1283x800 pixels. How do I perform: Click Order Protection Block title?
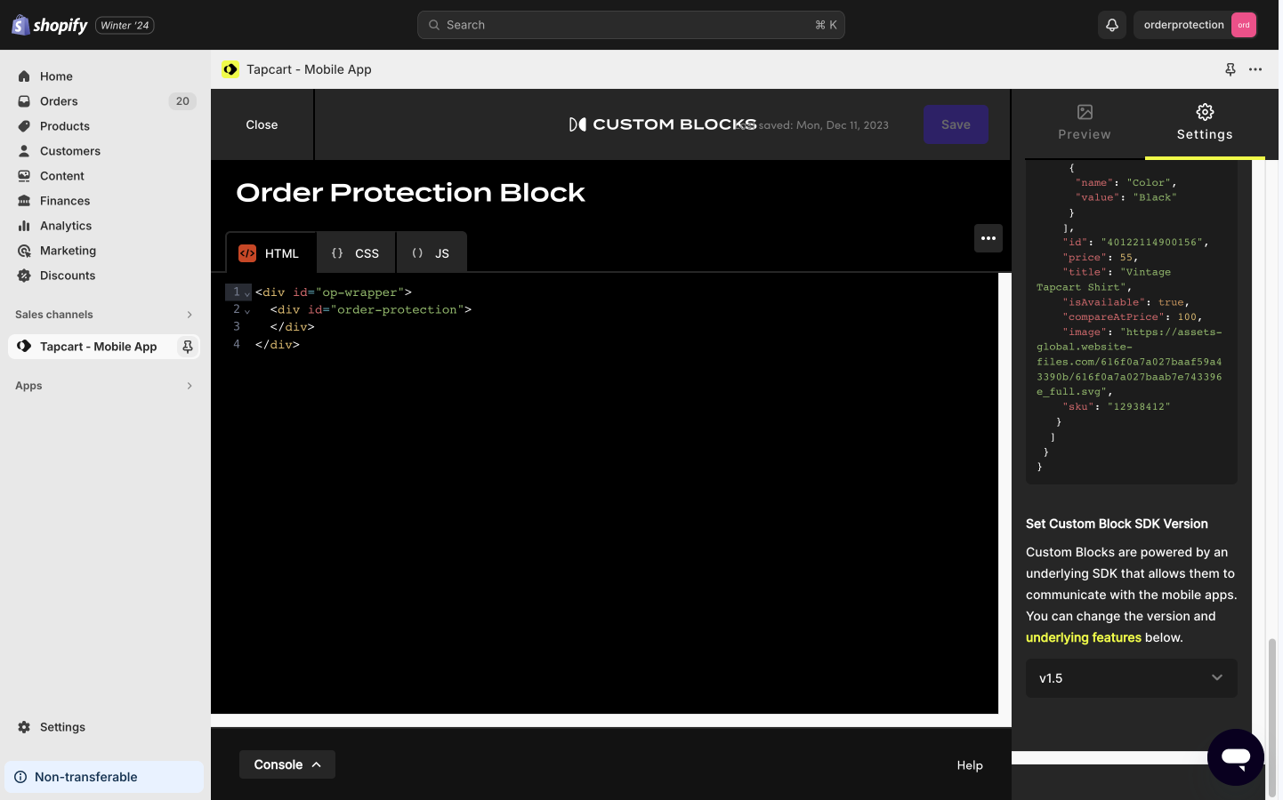(x=410, y=193)
